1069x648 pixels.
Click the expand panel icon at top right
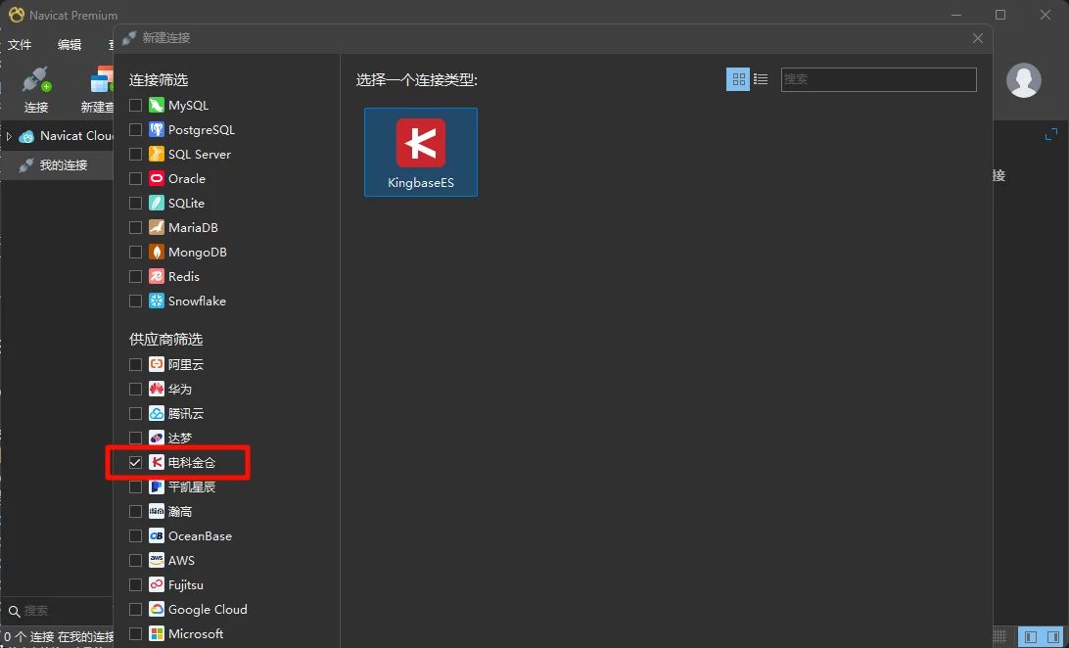coord(1051,134)
